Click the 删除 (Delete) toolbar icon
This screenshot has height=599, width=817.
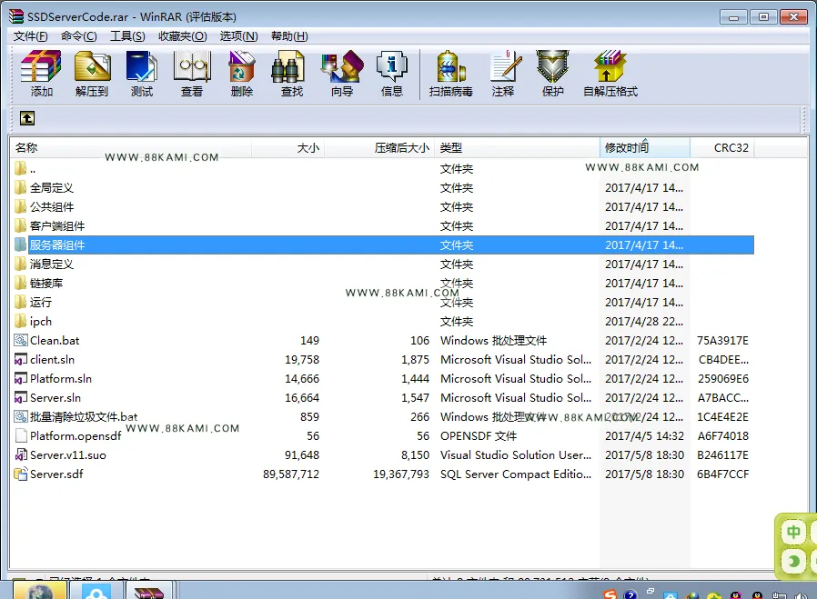242,74
